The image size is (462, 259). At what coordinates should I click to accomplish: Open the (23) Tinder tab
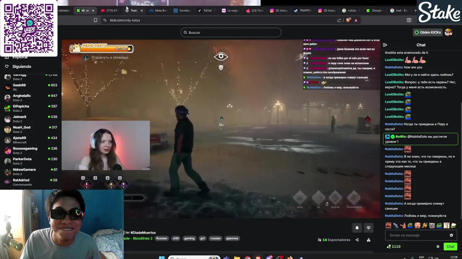click(254, 10)
